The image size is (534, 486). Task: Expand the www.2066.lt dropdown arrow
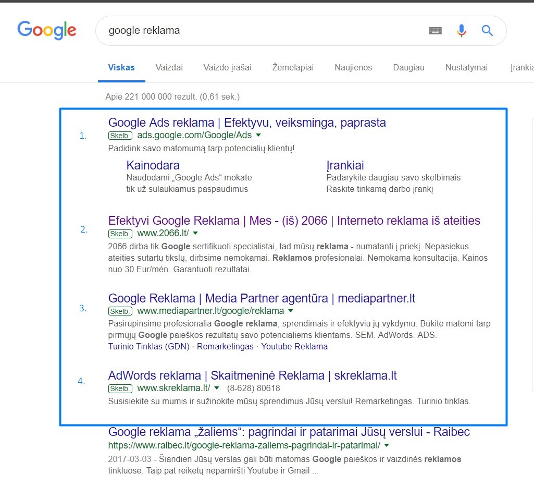coord(195,233)
